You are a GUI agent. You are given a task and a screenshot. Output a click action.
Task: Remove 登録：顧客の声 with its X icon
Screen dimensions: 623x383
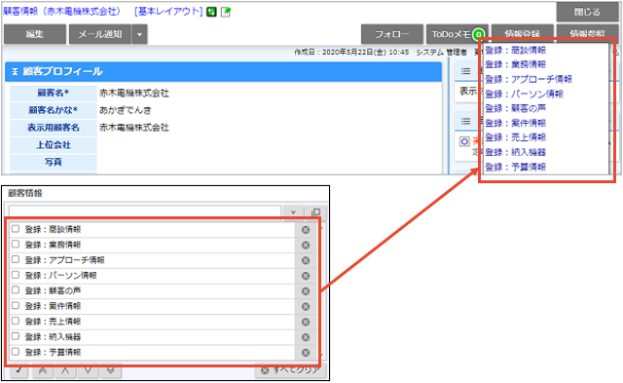(x=306, y=291)
